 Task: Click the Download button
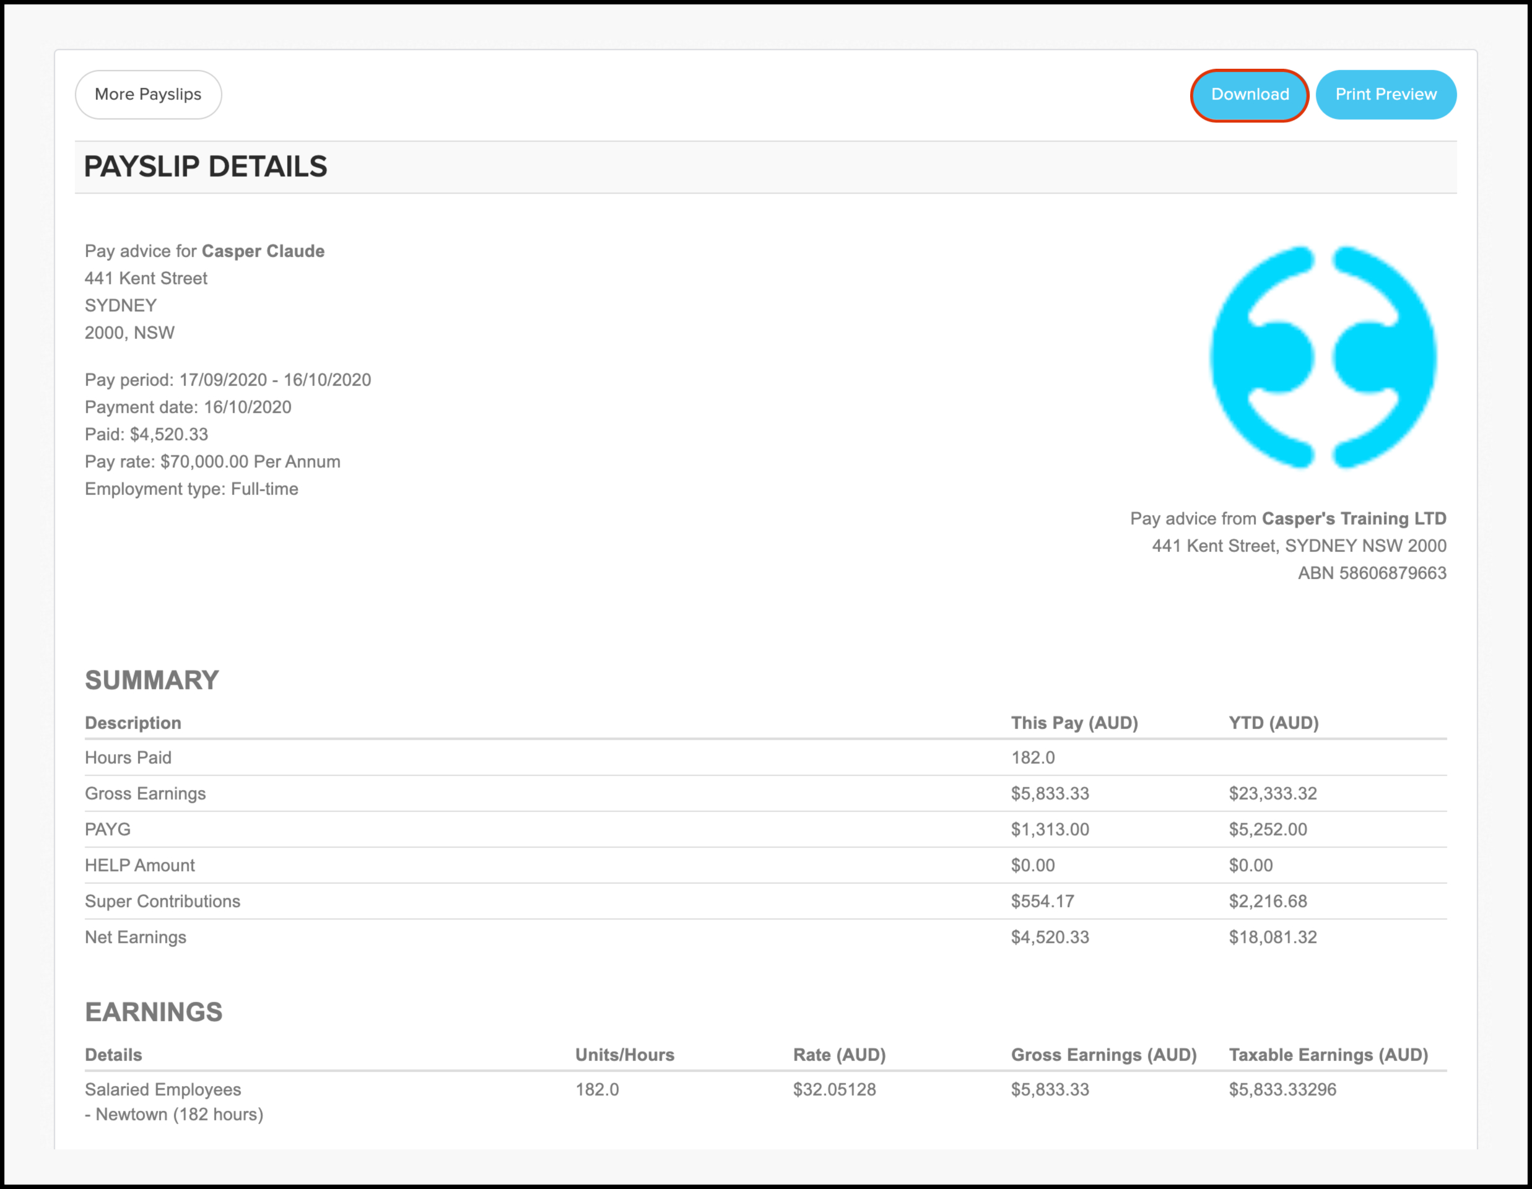pyautogui.click(x=1249, y=95)
